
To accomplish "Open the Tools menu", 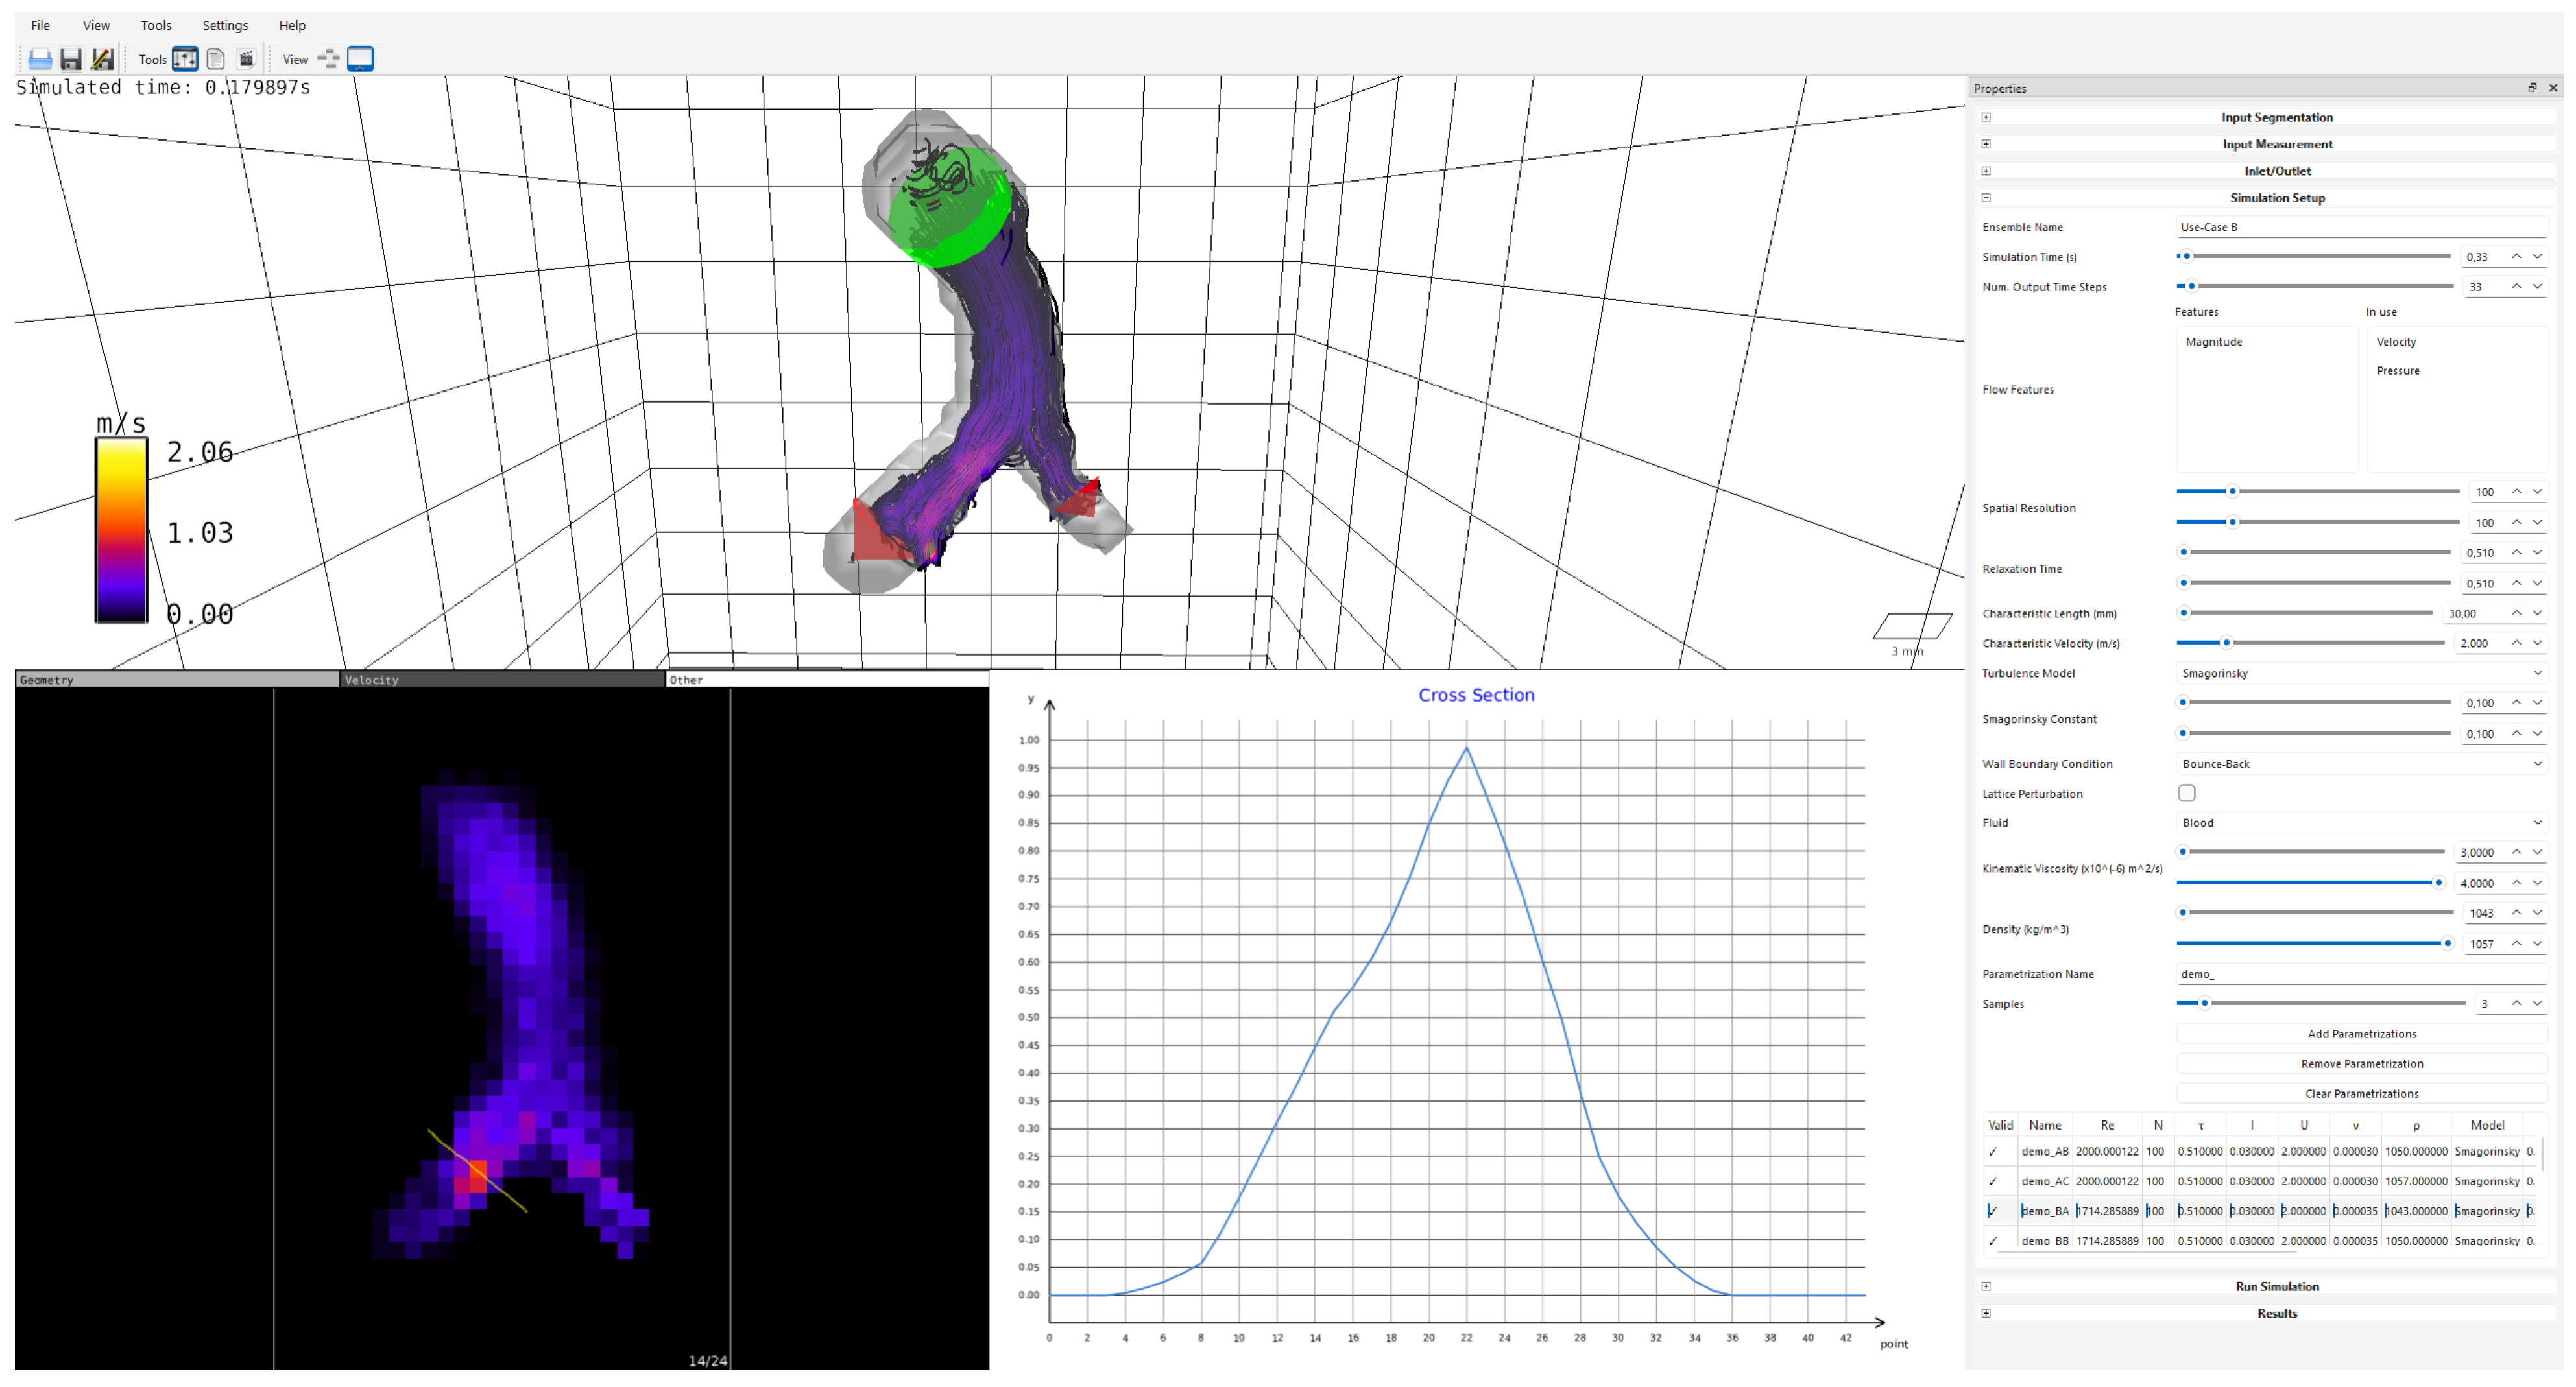I will 156,26.
